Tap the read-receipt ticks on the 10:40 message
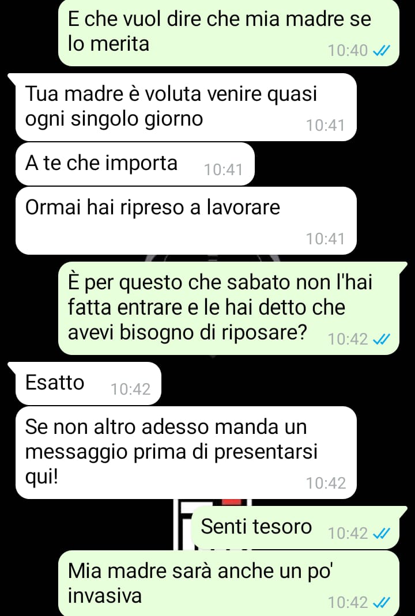Viewport: 415px width, 616px height. (381, 51)
